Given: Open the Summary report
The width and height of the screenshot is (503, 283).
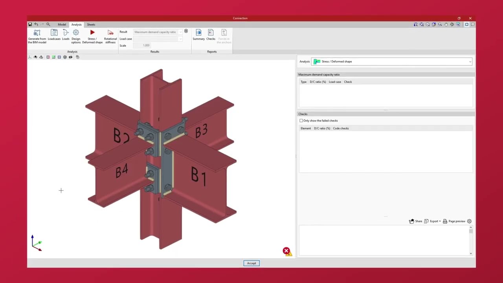Looking at the screenshot, I should pos(198,35).
